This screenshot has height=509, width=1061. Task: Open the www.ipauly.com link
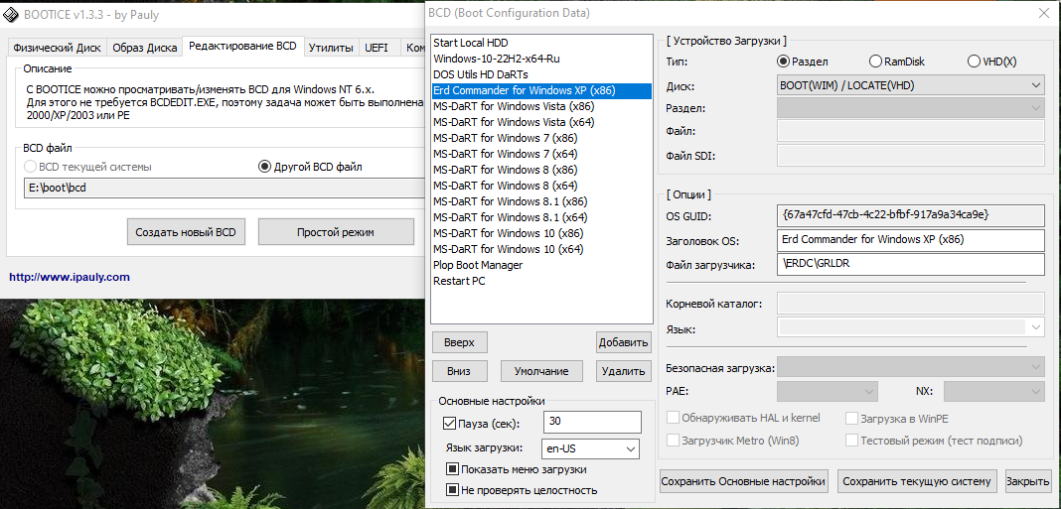pyautogui.click(x=70, y=277)
